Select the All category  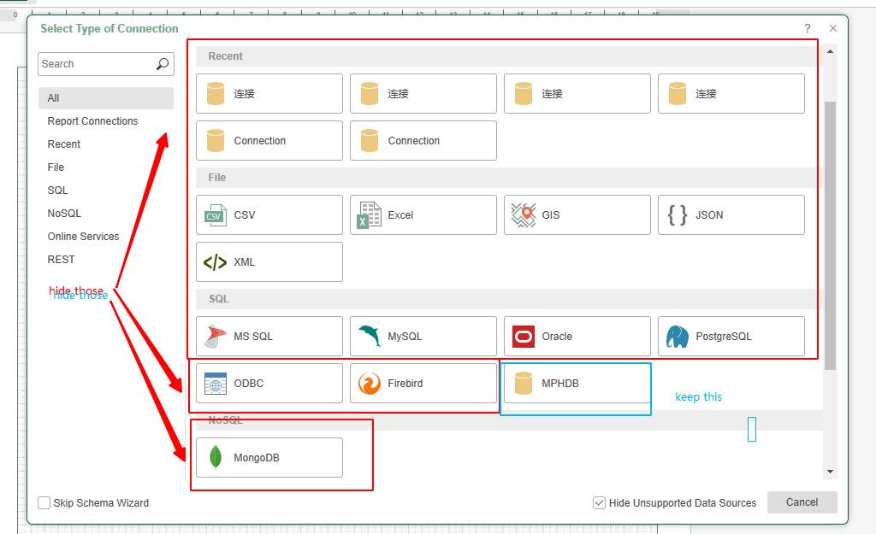click(x=106, y=98)
